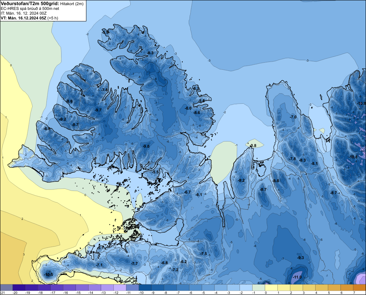
Task: Click the -11.0 temperature label
Action: (x=297, y=277)
